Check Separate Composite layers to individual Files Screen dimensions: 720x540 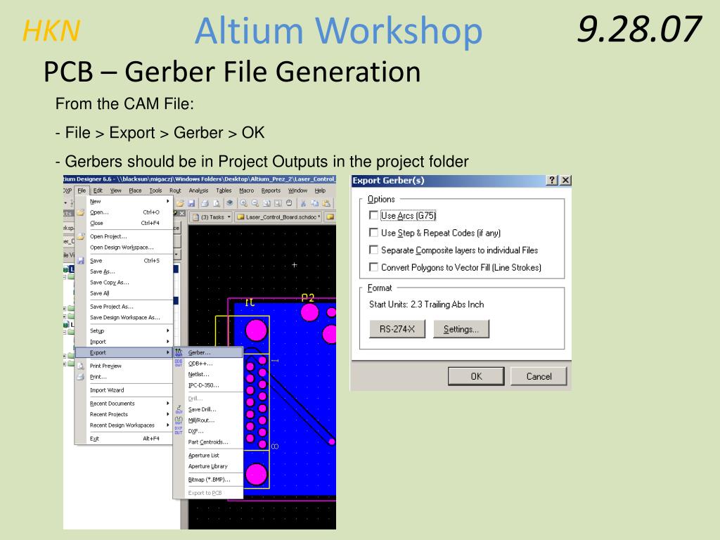pos(374,250)
